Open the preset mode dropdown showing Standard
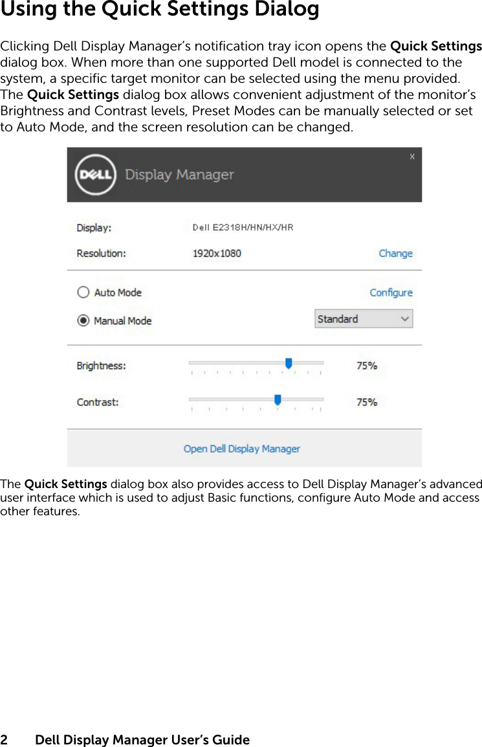The image size is (482, 747). pos(364,318)
